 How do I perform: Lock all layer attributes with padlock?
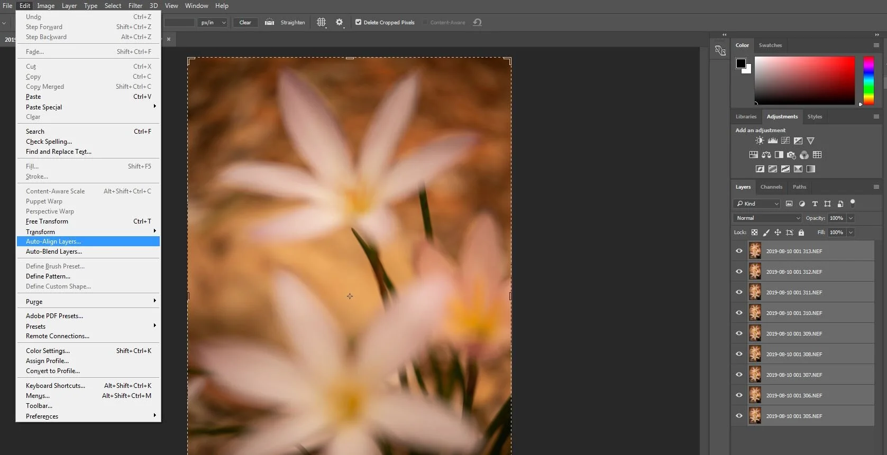point(801,233)
